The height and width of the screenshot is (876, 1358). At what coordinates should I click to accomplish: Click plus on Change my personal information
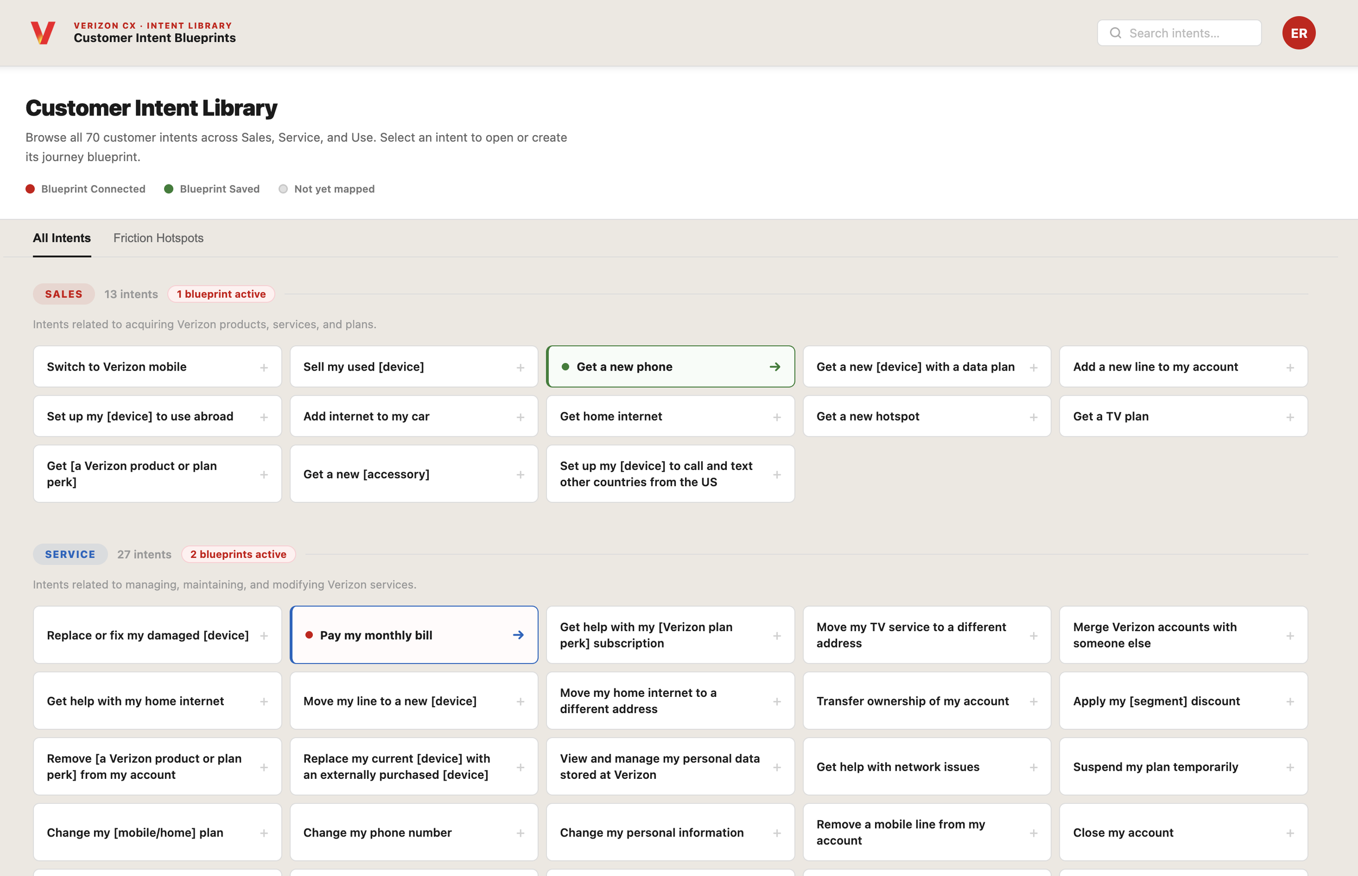coord(777,833)
